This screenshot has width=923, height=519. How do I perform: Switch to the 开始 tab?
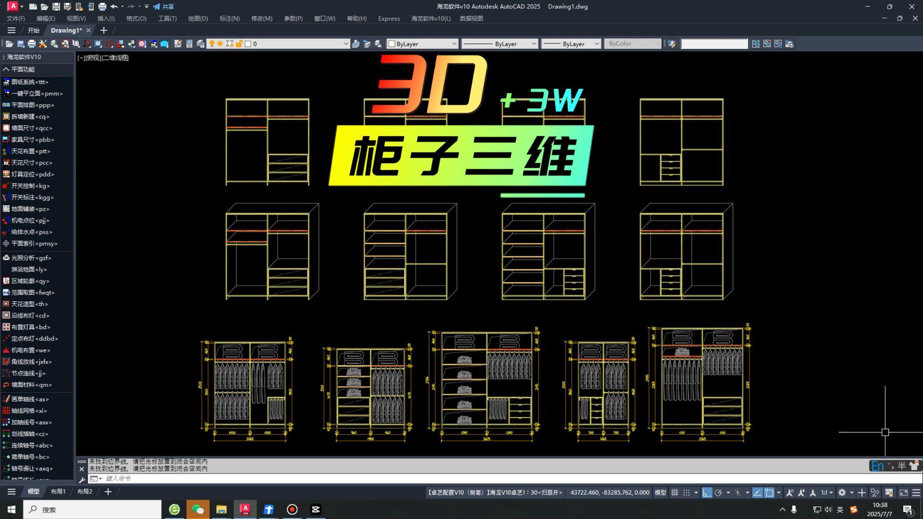point(33,30)
